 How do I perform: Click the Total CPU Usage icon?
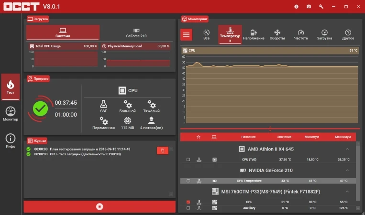(32, 46)
